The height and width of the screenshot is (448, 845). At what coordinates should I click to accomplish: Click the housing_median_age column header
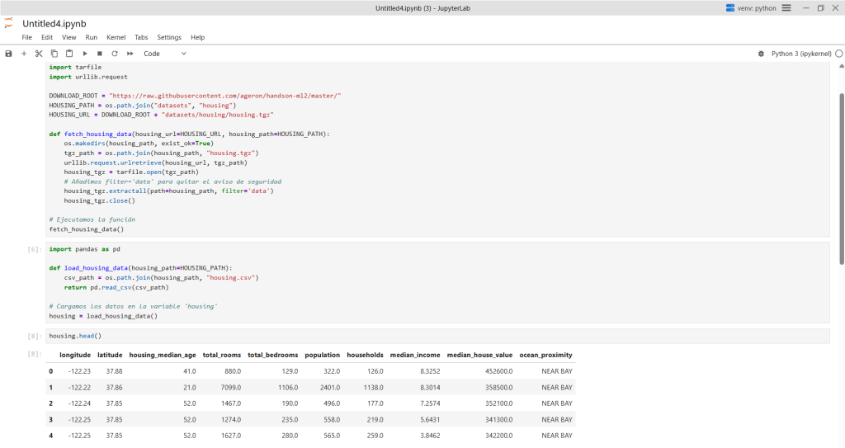[x=163, y=355]
